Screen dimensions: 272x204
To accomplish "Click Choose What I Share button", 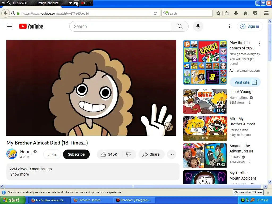I will [248, 192].
